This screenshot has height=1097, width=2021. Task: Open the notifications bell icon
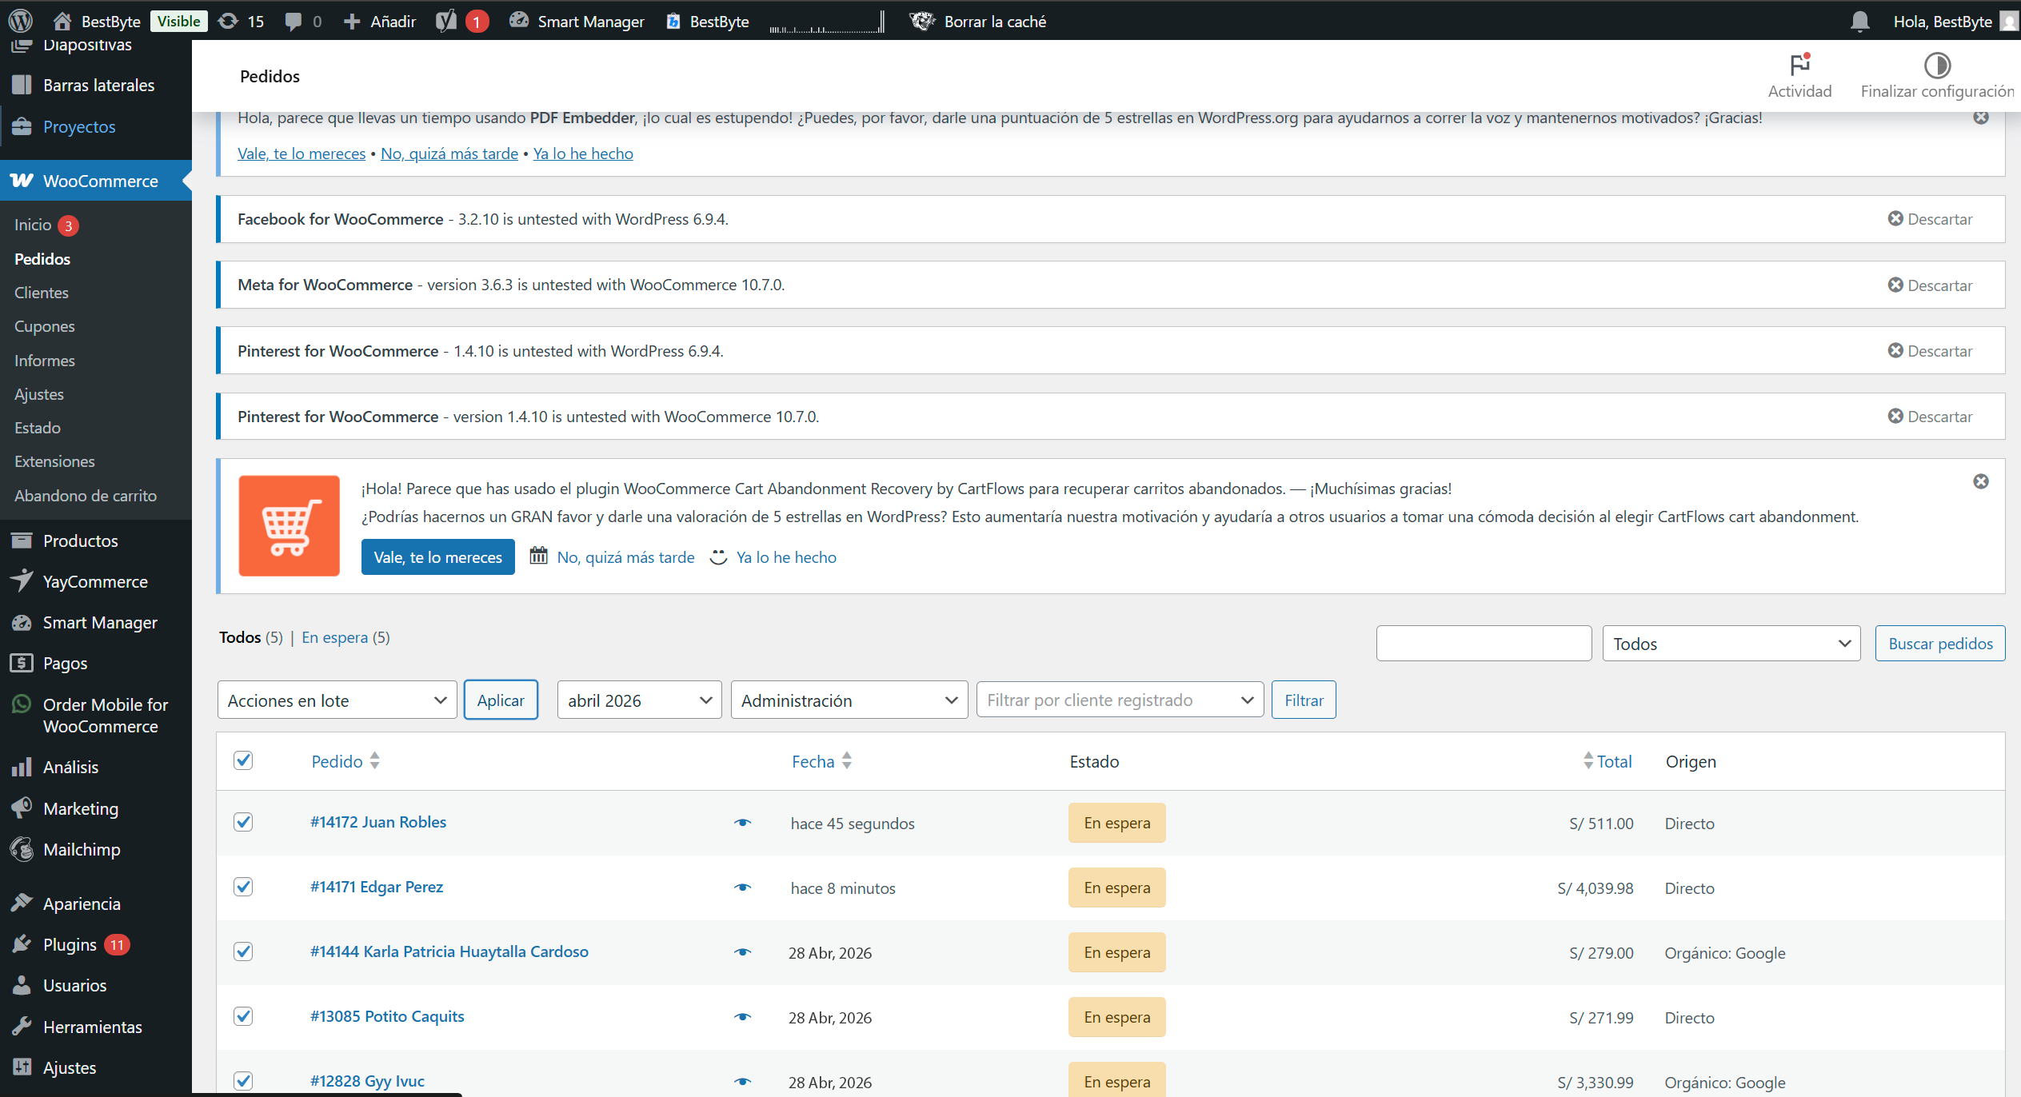pos(1860,21)
